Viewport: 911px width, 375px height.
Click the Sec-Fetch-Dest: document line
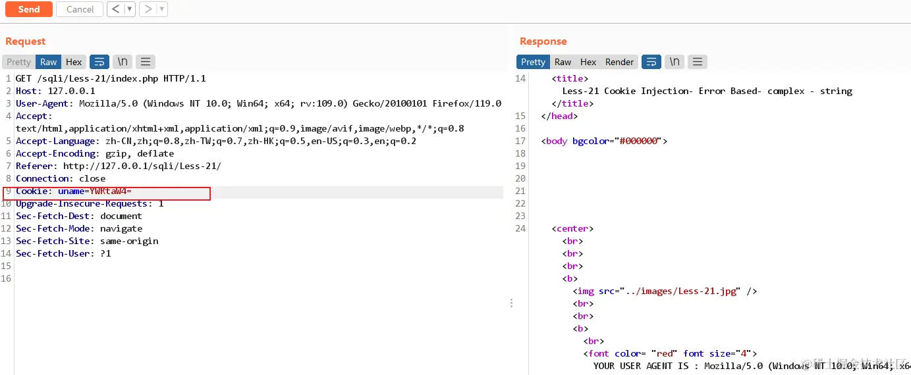click(x=79, y=216)
